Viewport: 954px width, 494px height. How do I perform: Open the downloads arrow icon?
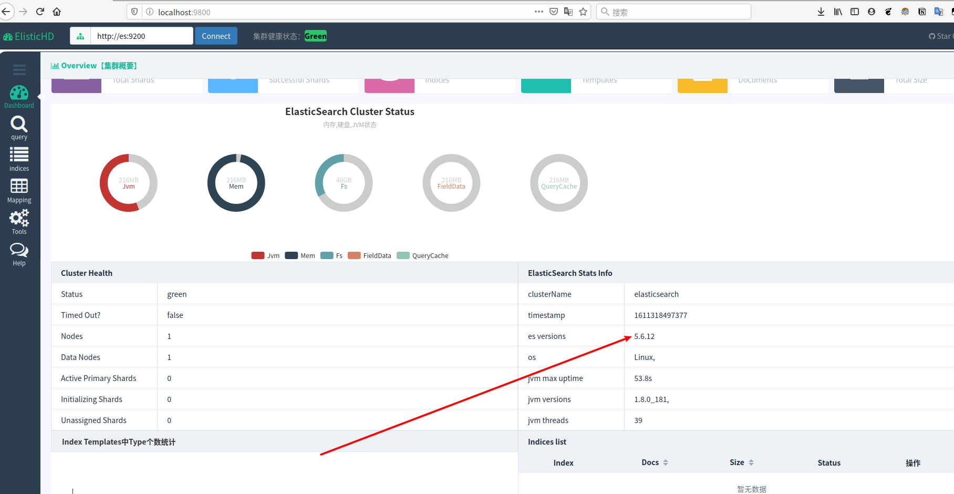click(821, 12)
